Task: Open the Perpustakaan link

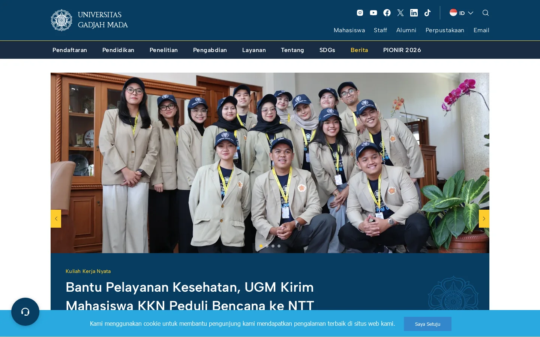Action: pyautogui.click(x=445, y=30)
